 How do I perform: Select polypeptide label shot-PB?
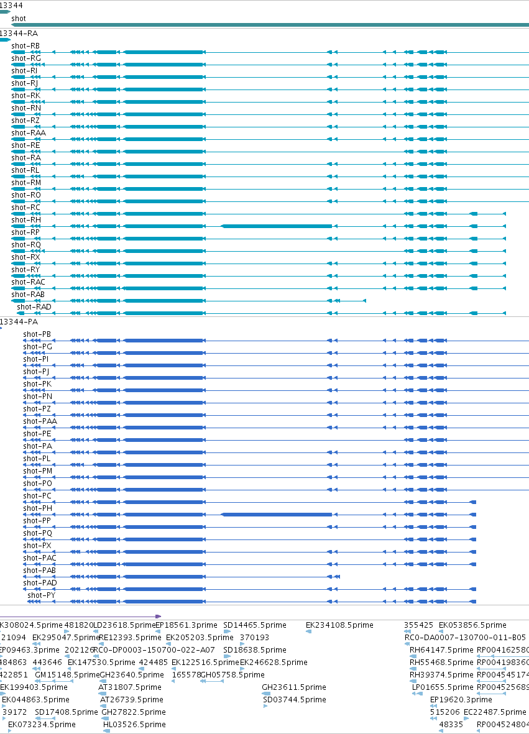pyautogui.click(x=37, y=334)
